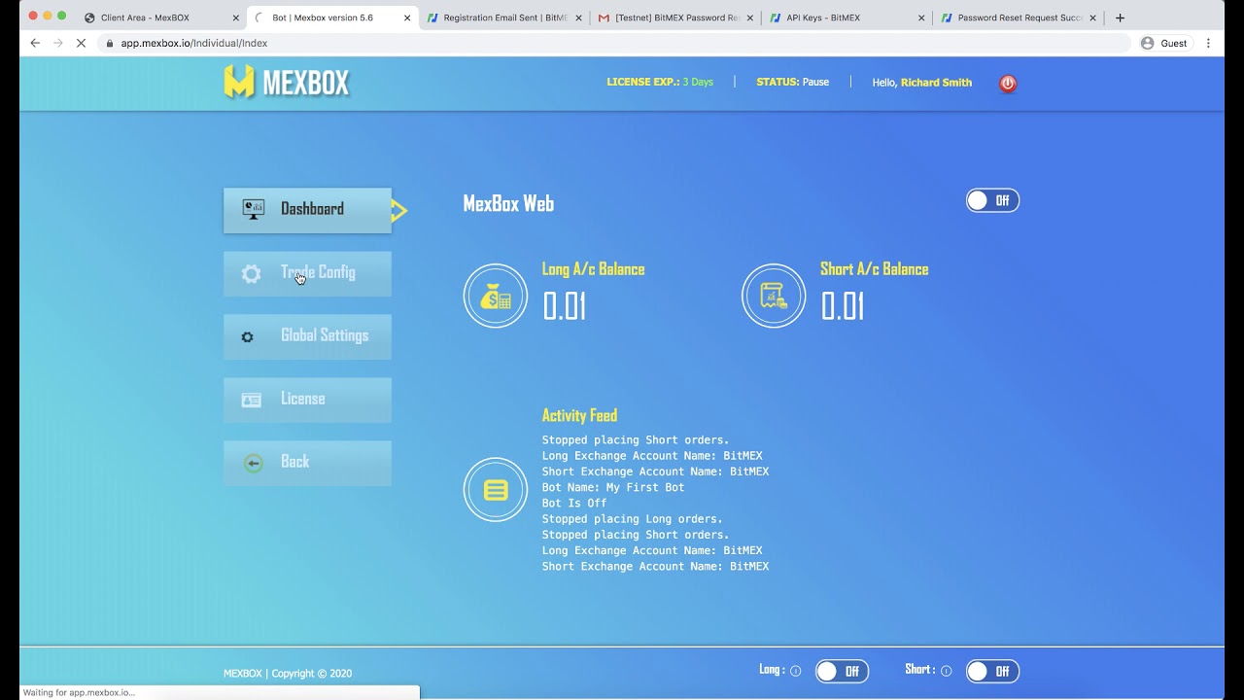
Task: Click the browser forward arrow
Action: [59, 43]
